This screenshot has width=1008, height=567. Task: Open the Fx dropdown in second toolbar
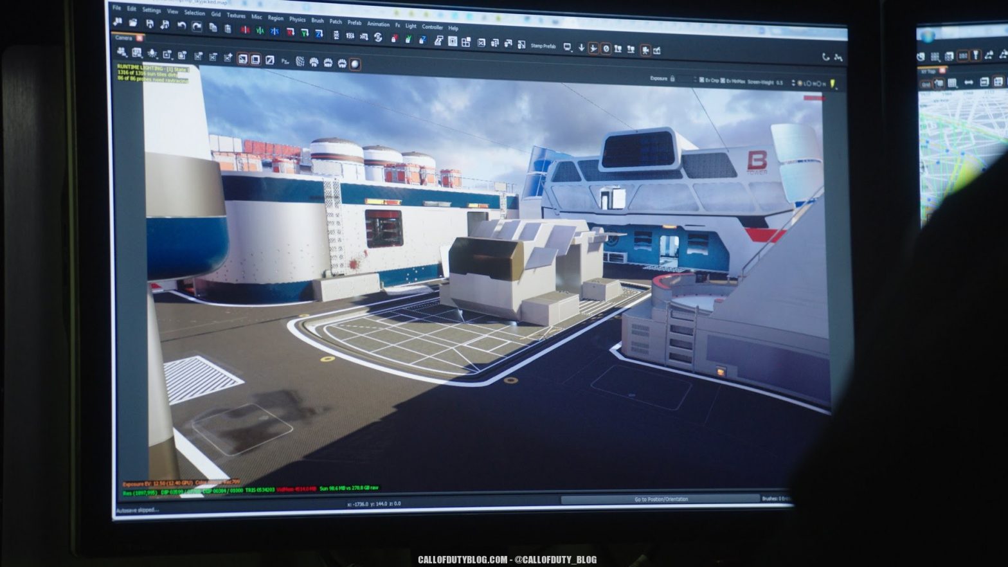tap(285, 61)
